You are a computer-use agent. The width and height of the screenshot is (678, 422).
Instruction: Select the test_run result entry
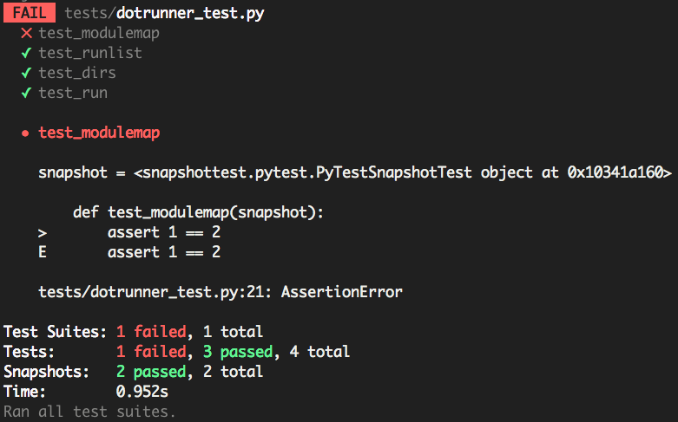pos(73,93)
